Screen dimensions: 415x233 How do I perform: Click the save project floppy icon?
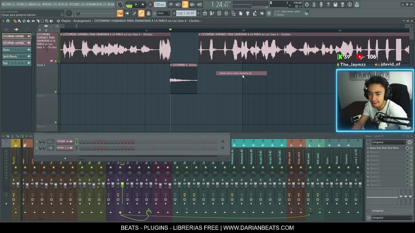(335, 5)
